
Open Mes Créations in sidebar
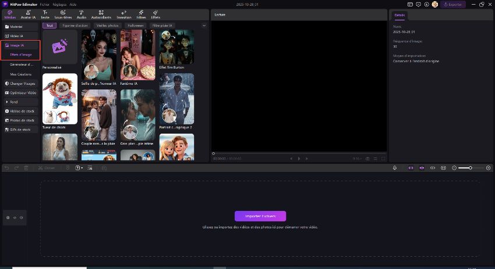coord(21,74)
